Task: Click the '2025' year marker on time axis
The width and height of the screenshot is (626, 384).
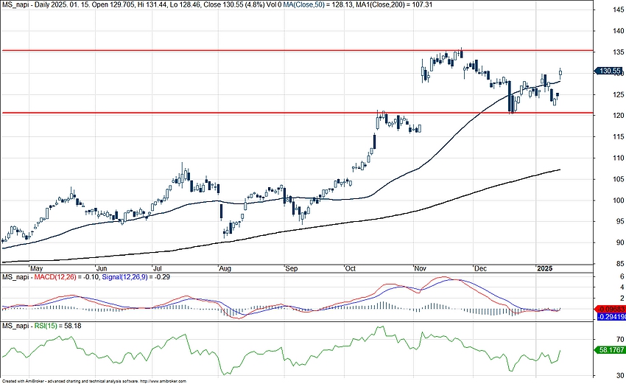Action: (545, 266)
